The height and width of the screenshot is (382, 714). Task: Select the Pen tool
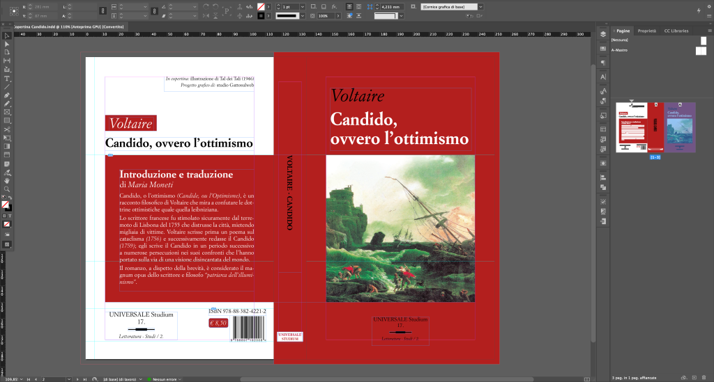point(7,95)
